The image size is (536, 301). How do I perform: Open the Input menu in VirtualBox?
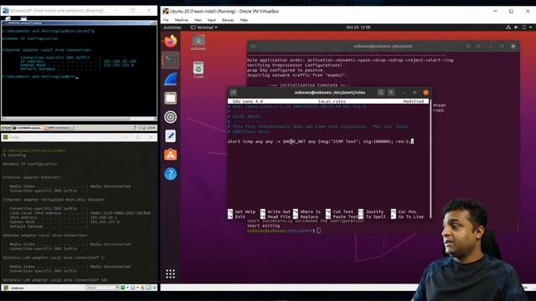point(212,20)
